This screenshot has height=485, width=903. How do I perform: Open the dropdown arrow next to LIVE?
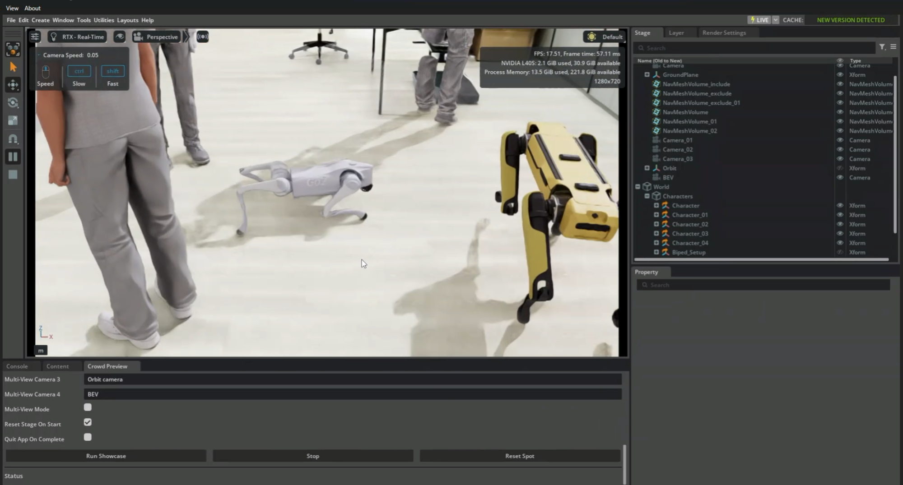(775, 20)
